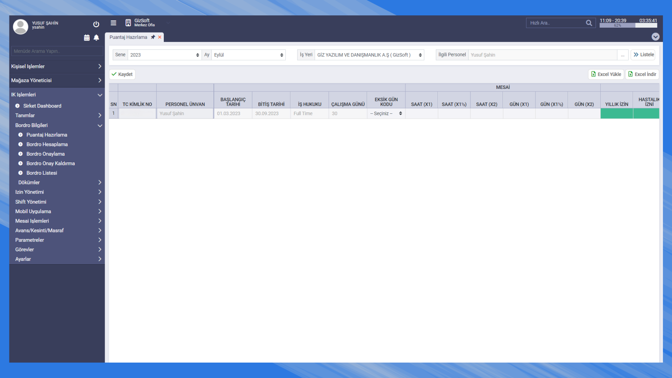672x378 pixels.
Task: Click Bordro Onay Kaldırma bullet icon
Action: coord(20,163)
